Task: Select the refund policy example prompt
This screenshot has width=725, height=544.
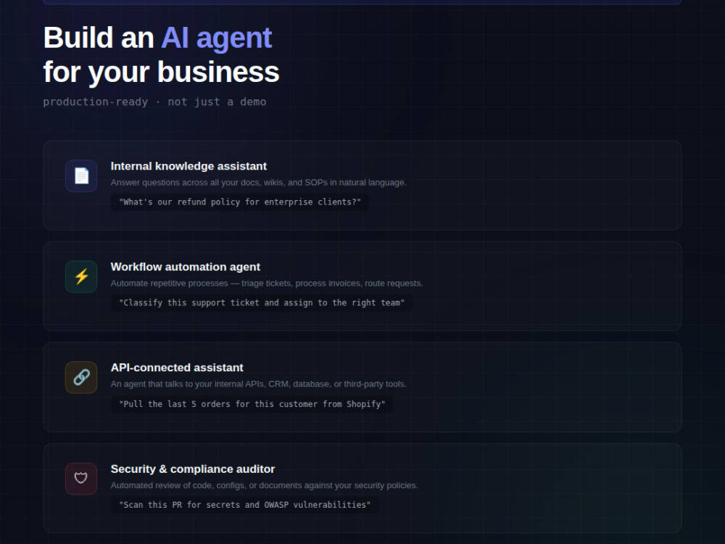Action: point(240,202)
